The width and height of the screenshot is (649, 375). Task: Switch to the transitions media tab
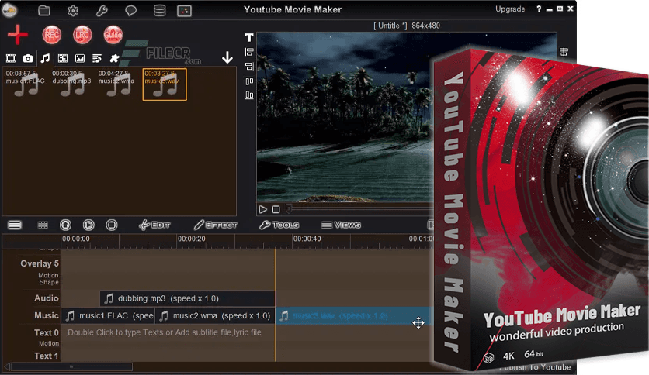point(63,58)
